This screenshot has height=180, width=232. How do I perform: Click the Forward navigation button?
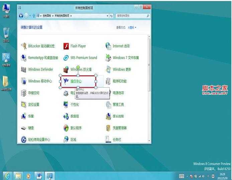click(26, 16)
